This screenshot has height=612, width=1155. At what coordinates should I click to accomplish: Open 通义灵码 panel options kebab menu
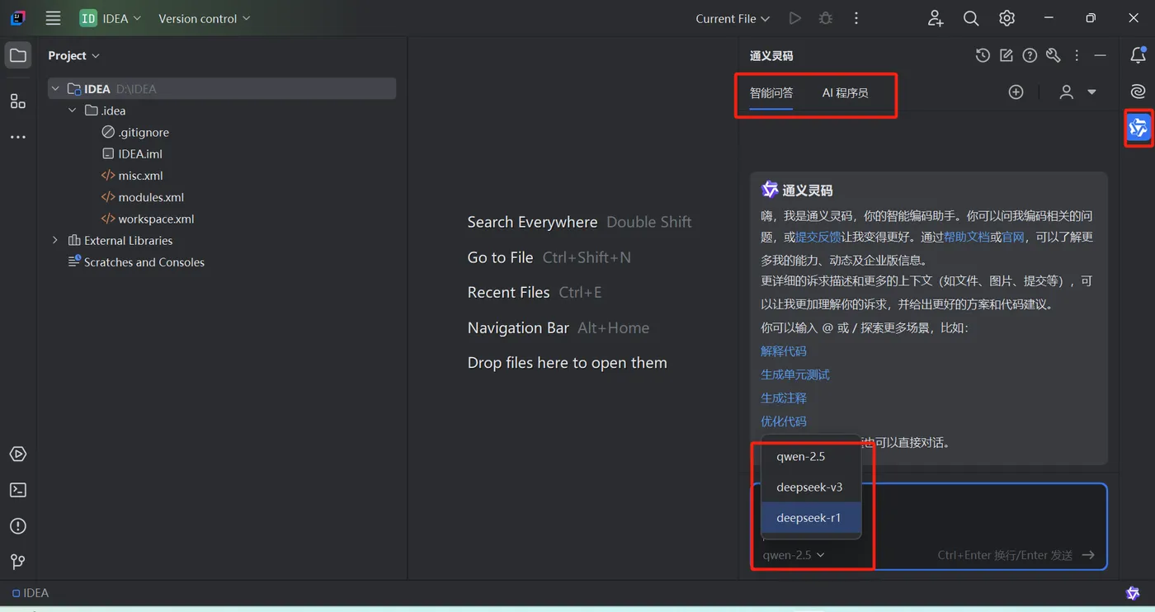tap(1077, 55)
